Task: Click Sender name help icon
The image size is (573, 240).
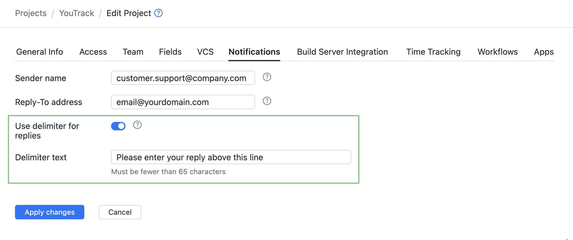Action: (x=267, y=77)
